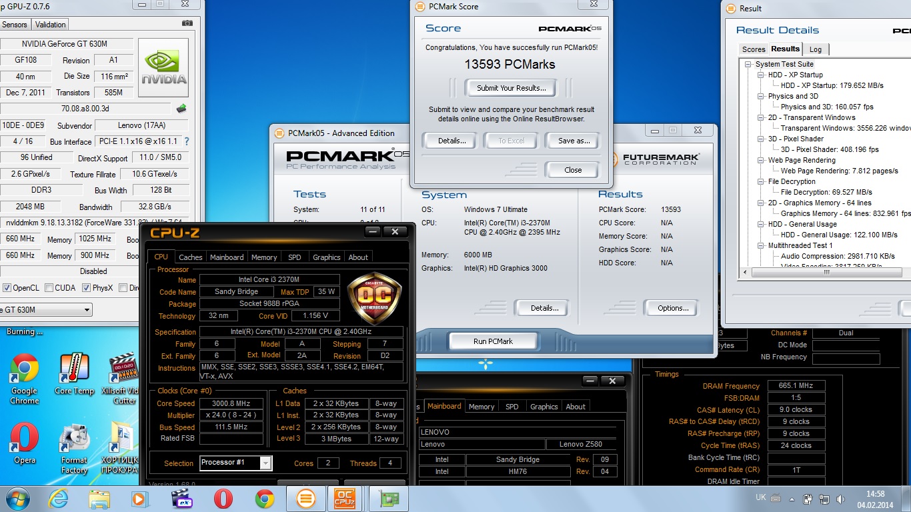Open Windows Explorer from taskbar
Screen dimensions: 911x512
coord(99,499)
